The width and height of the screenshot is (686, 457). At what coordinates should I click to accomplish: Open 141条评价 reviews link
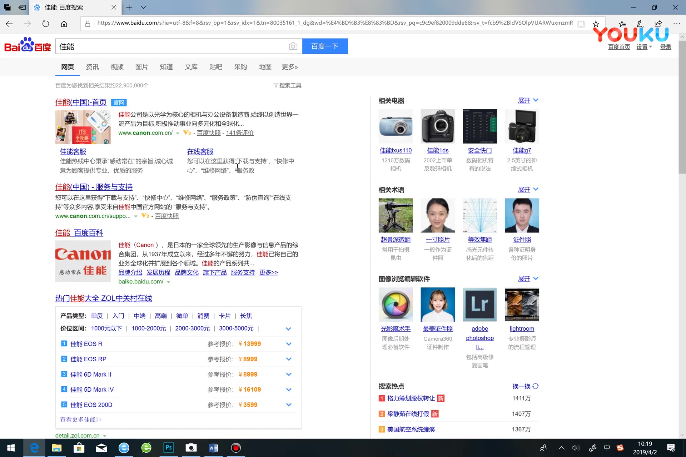tap(240, 133)
